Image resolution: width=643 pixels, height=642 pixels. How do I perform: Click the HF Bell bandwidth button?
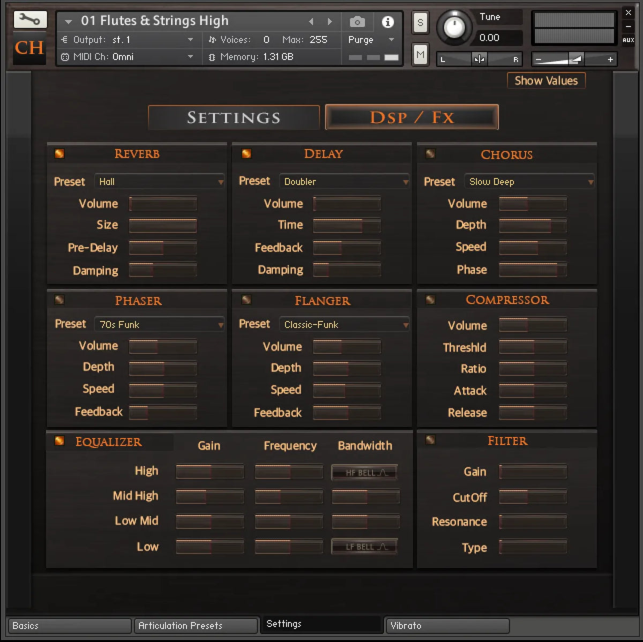point(365,473)
